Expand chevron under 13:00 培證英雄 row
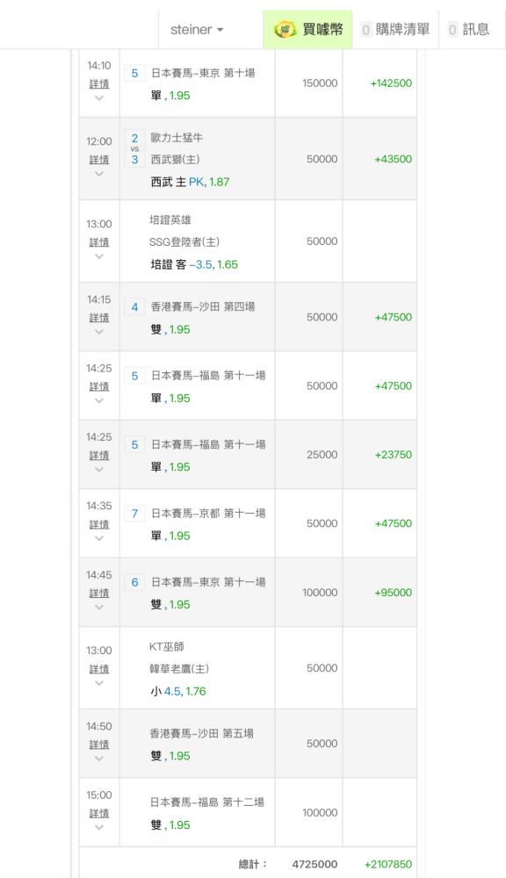506x878 pixels. [x=99, y=256]
